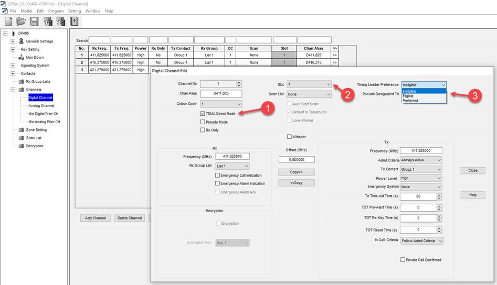The width and height of the screenshot is (497, 285).
Task: Open the Tx Contact dropdown
Action: 421,169
